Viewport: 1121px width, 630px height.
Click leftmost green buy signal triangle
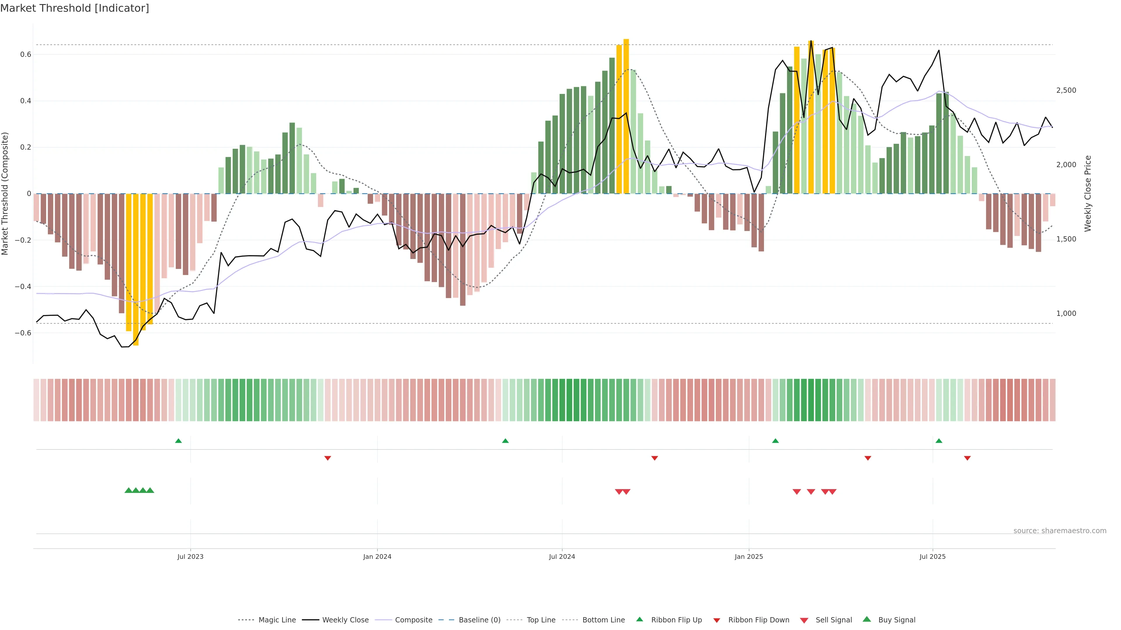point(128,490)
